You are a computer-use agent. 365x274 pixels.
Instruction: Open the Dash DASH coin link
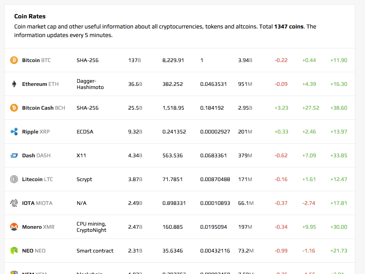[x=36, y=155]
